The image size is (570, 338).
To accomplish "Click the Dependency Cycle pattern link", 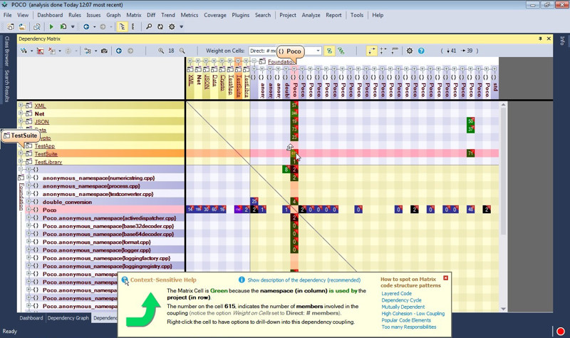I will (x=401, y=300).
